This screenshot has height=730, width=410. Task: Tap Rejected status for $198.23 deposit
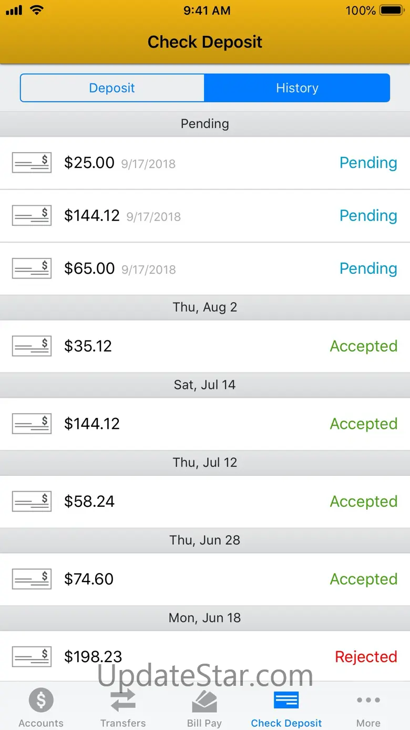[366, 656]
